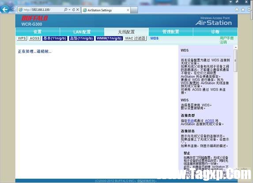Click the help panel scrollbar thumb
Viewport: 253px width, 183px height.
236,60
